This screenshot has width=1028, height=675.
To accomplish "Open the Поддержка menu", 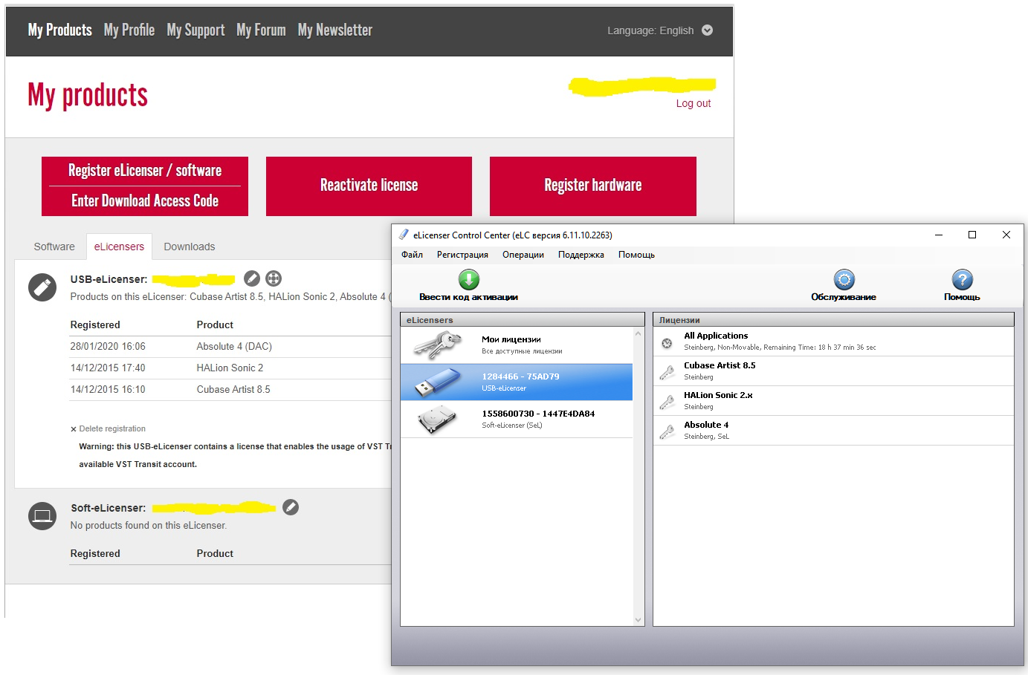I will (x=581, y=255).
